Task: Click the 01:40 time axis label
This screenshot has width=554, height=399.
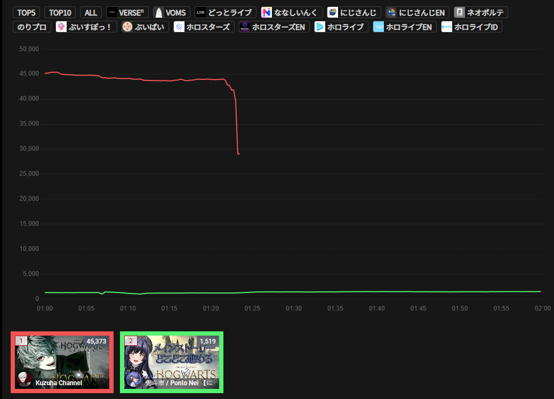Action: coord(376,308)
